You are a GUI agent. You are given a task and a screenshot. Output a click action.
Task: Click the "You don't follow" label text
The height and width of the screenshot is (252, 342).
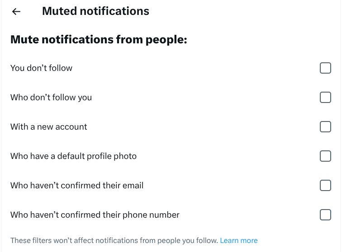pyautogui.click(x=41, y=68)
